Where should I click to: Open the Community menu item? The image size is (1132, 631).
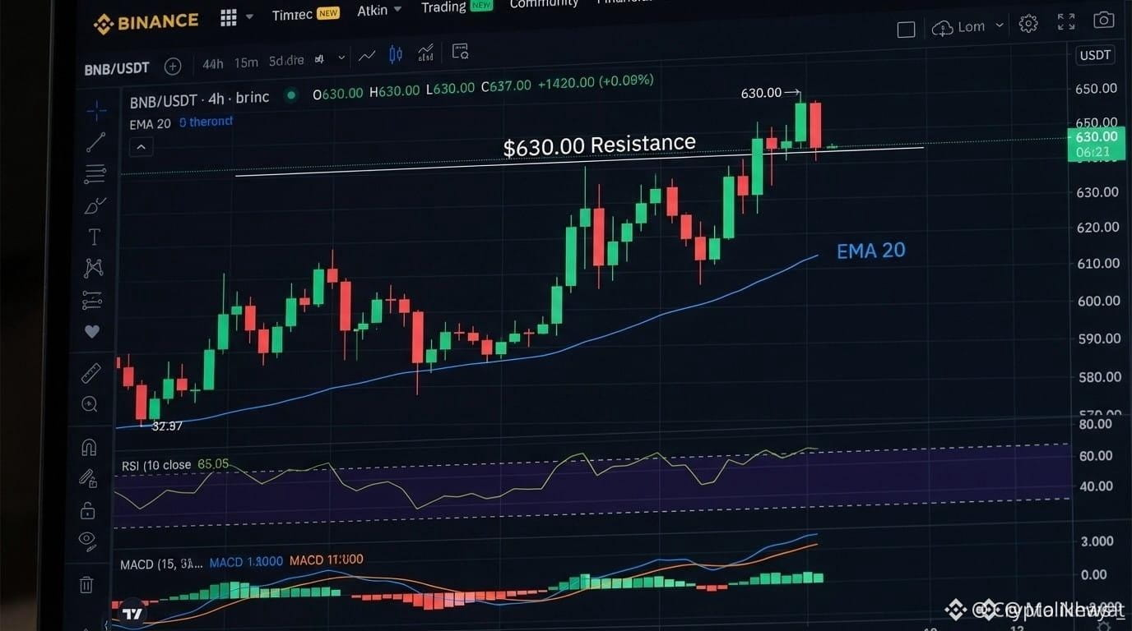542,4
